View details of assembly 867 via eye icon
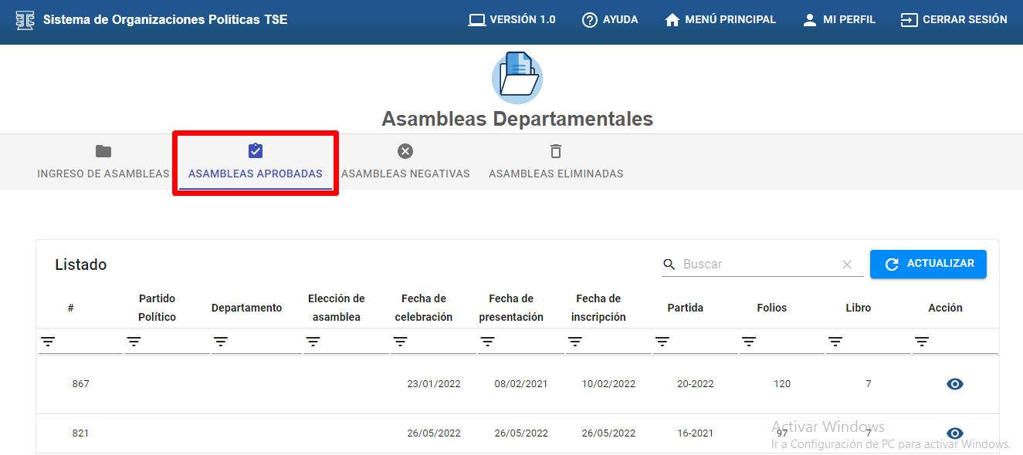The height and width of the screenshot is (455, 1023). click(x=955, y=384)
